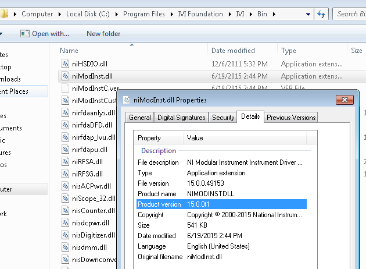Click the Value column header in Details
This screenshot has height=269, width=366.
click(245, 138)
